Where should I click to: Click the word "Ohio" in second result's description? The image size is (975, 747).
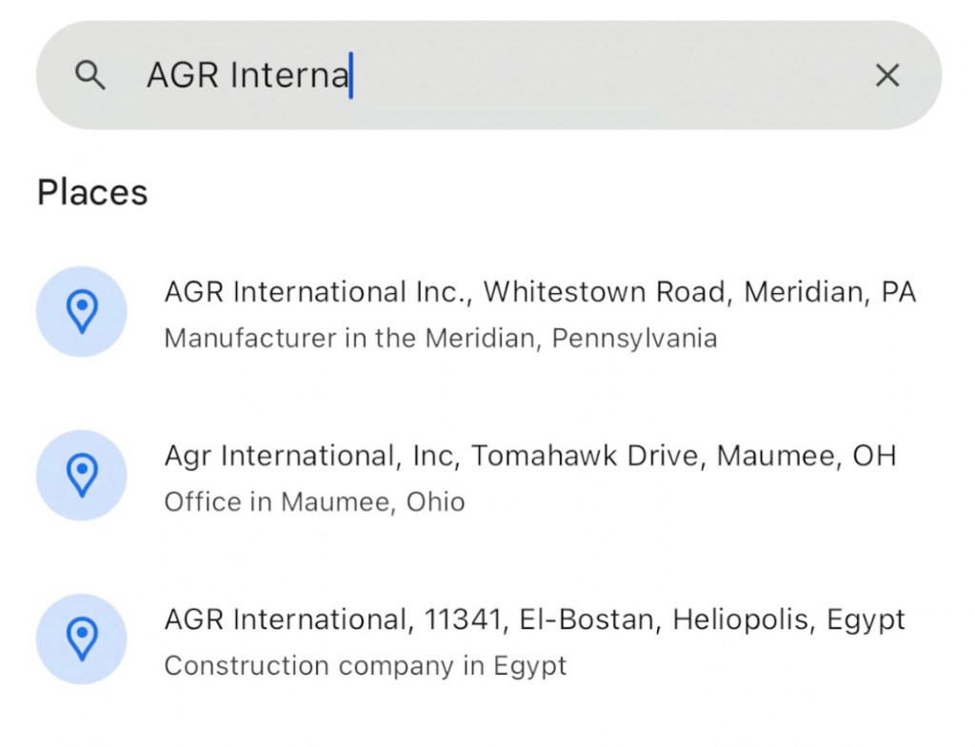click(436, 501)
